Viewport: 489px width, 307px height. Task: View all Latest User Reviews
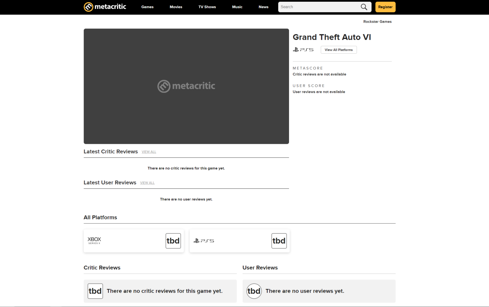tap(147, 183)
